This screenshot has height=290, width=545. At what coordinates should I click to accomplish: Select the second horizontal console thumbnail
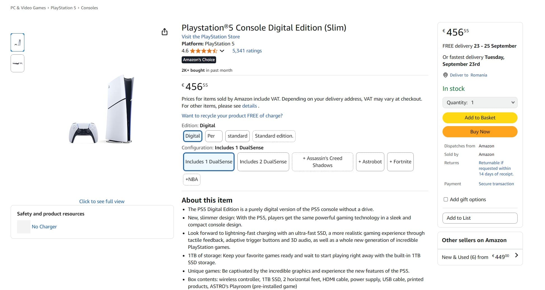coord(17,63)
